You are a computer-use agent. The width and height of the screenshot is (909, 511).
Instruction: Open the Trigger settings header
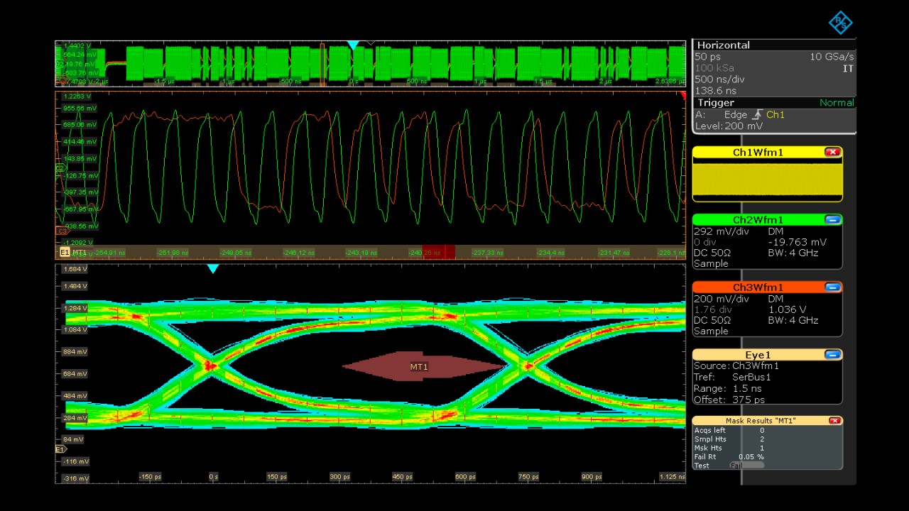(x=774, y=103)
